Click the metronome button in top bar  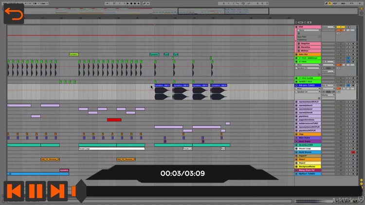coord(36,3)
